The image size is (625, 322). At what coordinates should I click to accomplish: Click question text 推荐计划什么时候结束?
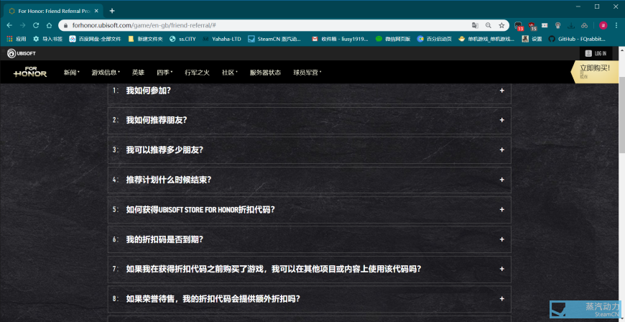169,180
